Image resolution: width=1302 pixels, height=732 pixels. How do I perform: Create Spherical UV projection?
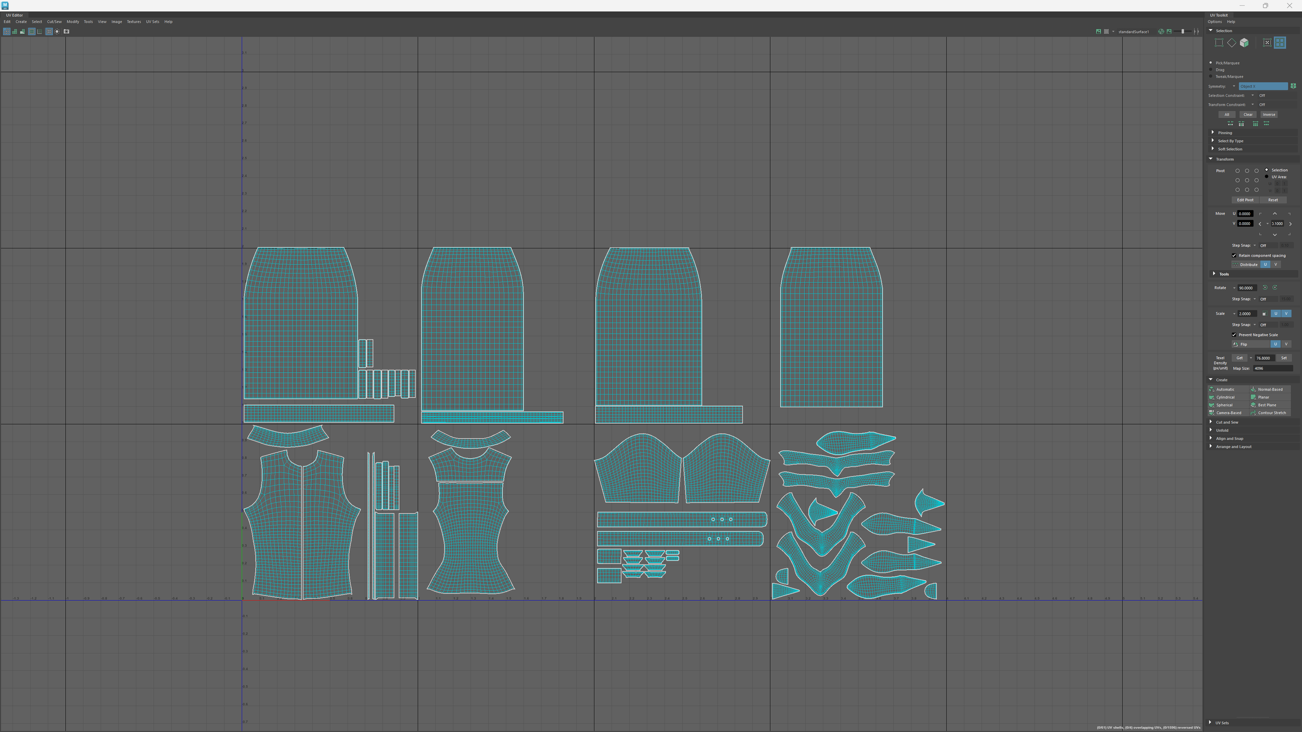[x=1228, y=405]
